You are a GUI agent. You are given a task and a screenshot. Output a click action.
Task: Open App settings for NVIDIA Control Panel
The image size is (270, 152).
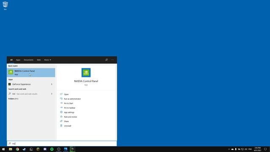point(69,112)
